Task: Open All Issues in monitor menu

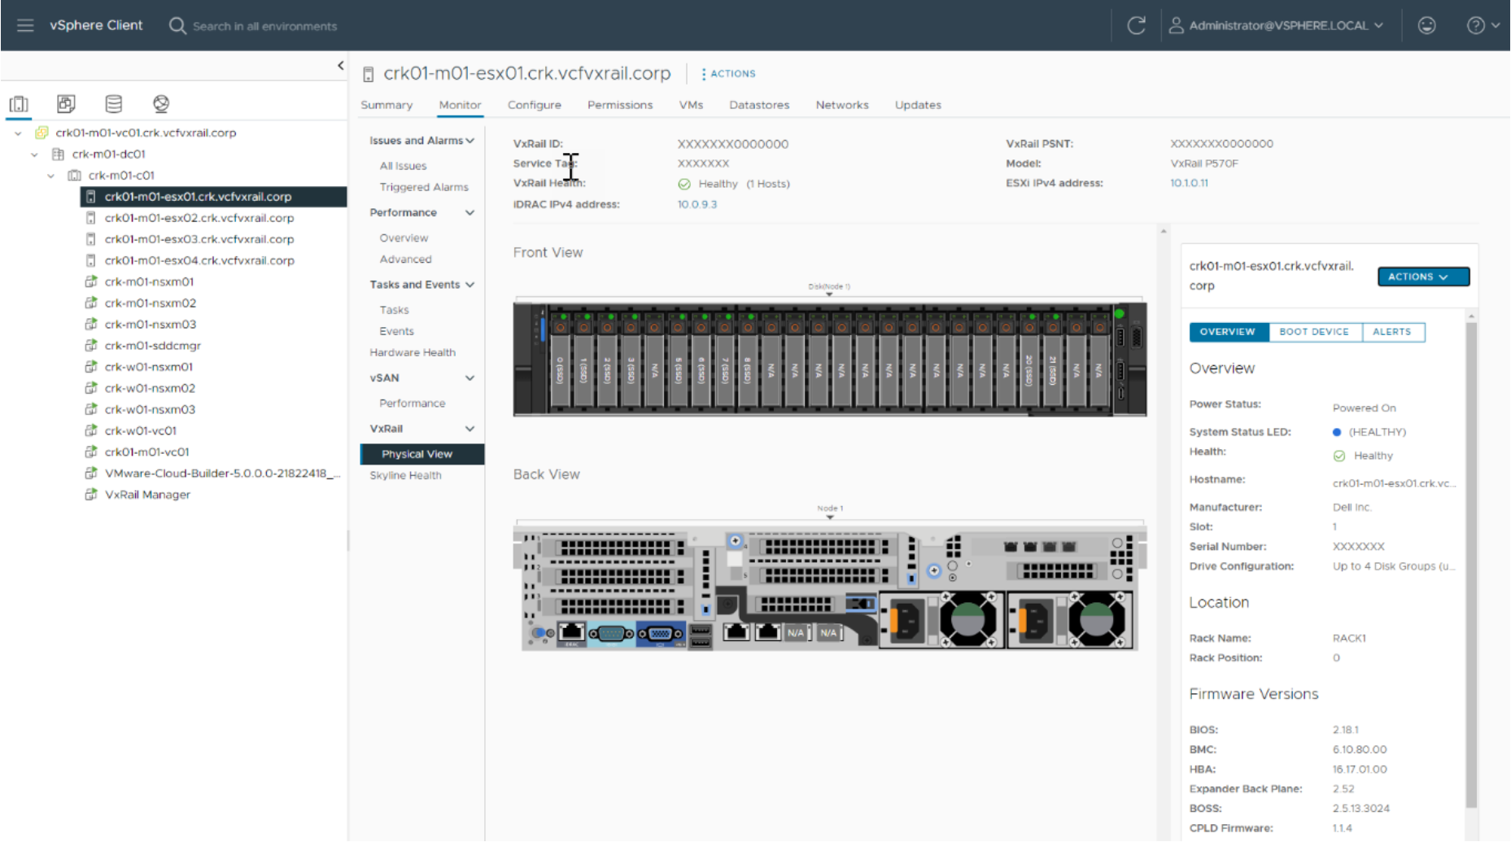Action: click(403, 166)
